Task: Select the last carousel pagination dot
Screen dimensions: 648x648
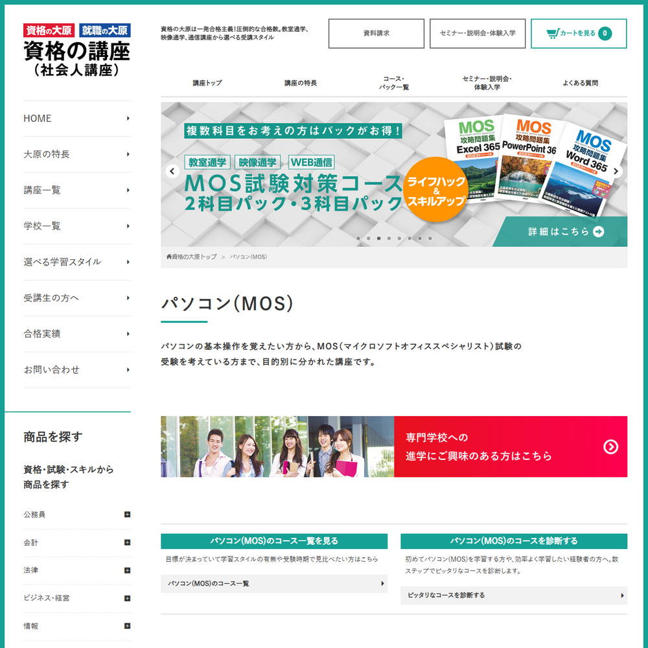Action: (x=430, y=238)
